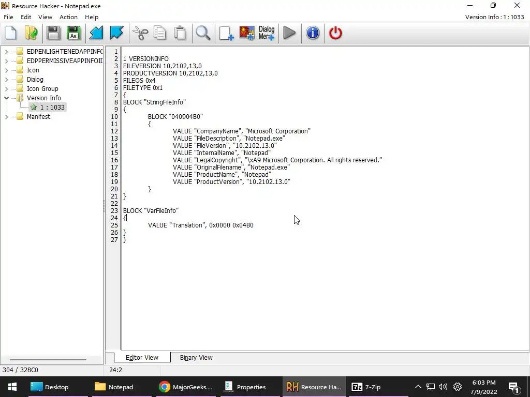
Task: Open the About info icon
Action: click(313, 33)
